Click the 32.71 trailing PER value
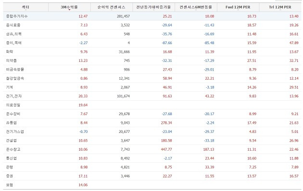The height and width of the screenshot is (191, 303). pos(294,61)
